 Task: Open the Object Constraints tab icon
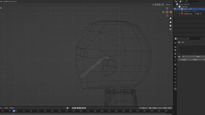(175, 82)
